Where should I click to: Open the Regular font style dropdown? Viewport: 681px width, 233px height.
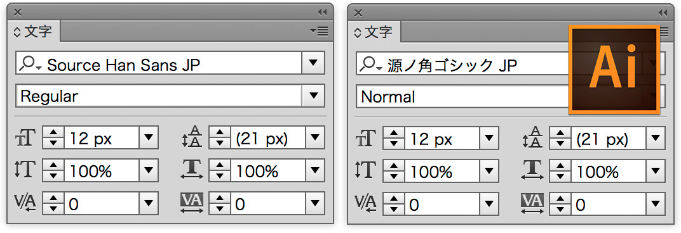pos(314,96)
